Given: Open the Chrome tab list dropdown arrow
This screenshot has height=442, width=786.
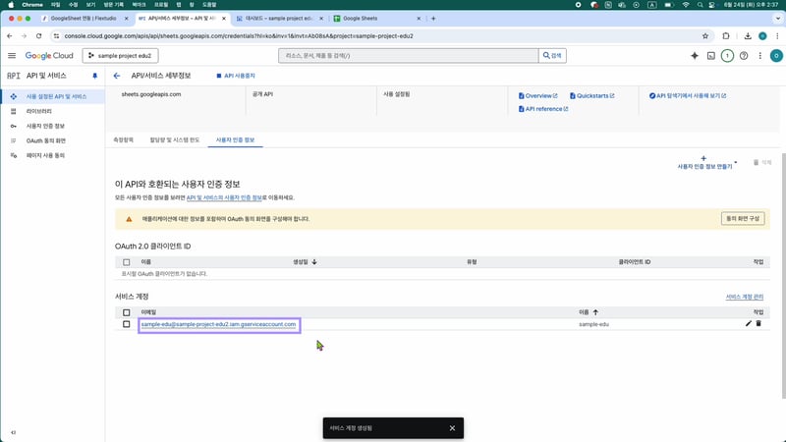Looking at the screenshot, I should [777, 19].
